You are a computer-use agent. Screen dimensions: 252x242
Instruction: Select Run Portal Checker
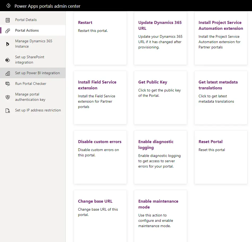tap(33, 84)
